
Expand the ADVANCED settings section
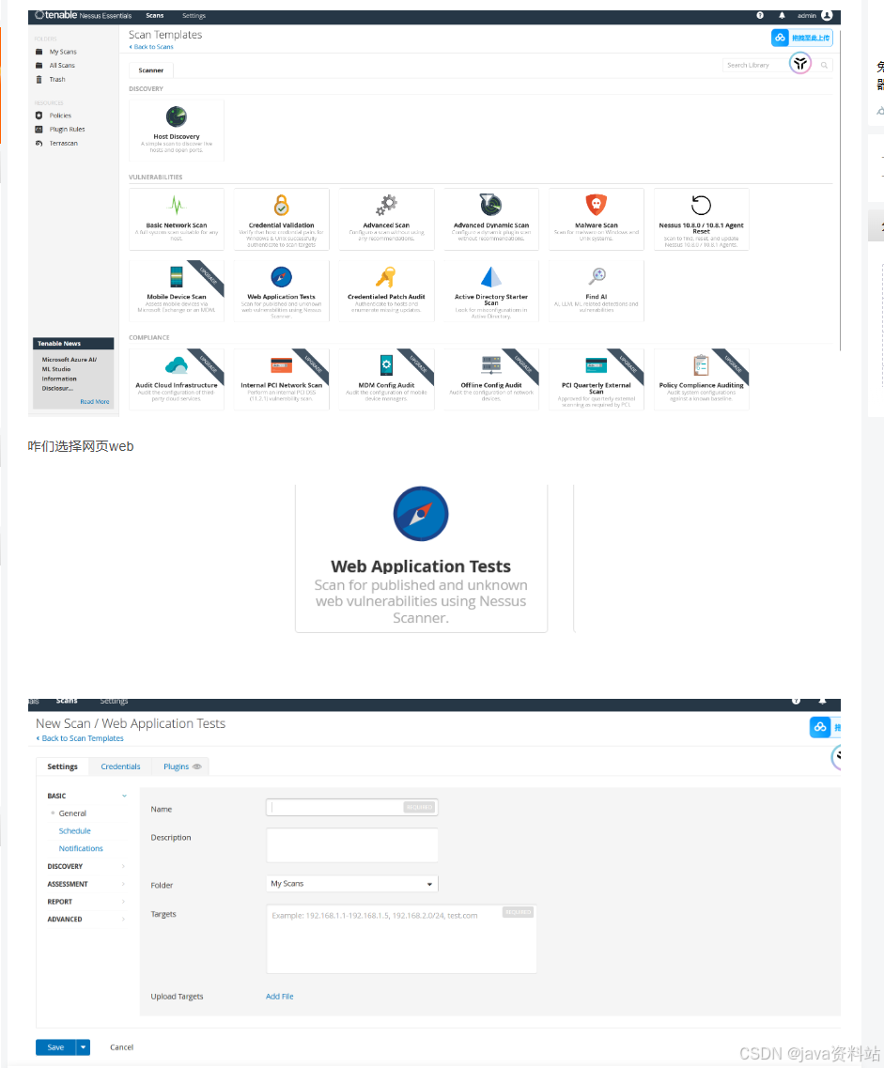(86, 920)
